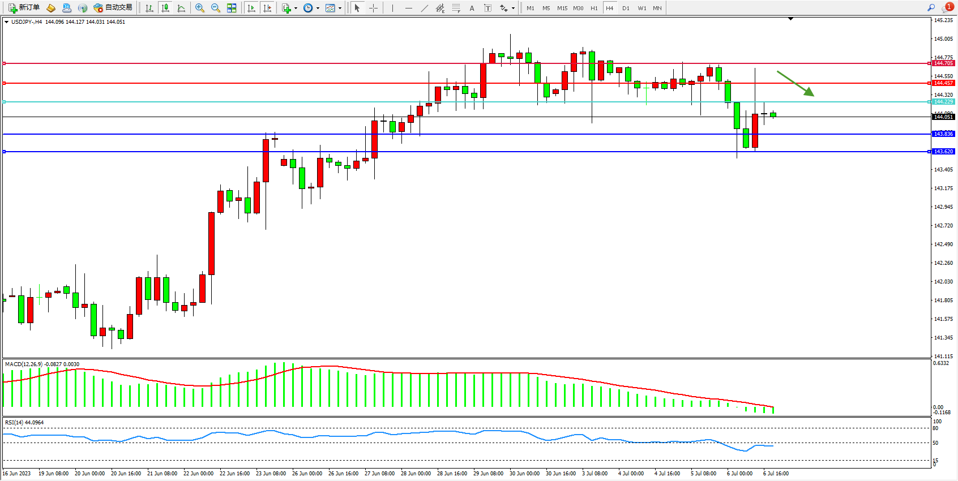Zoom in on the chart with magnifier plus
958x481 pixels.
click(199, 8)
